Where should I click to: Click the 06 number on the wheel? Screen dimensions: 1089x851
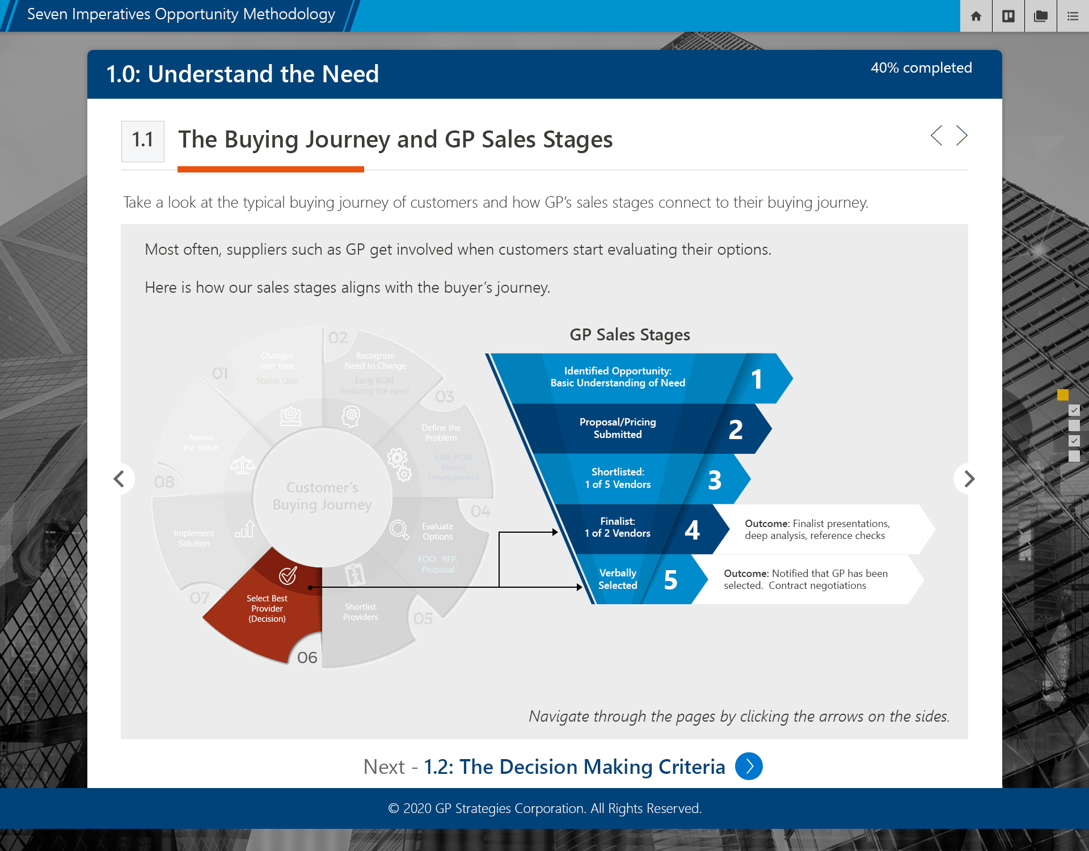307,658
